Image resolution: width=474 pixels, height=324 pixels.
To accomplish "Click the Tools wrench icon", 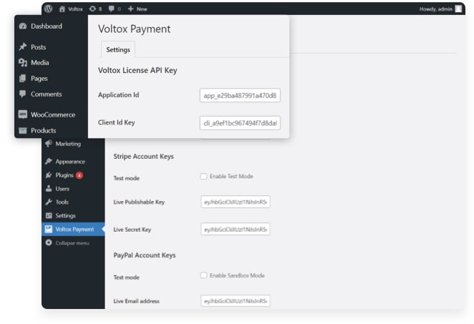I will tap(49, 202).
